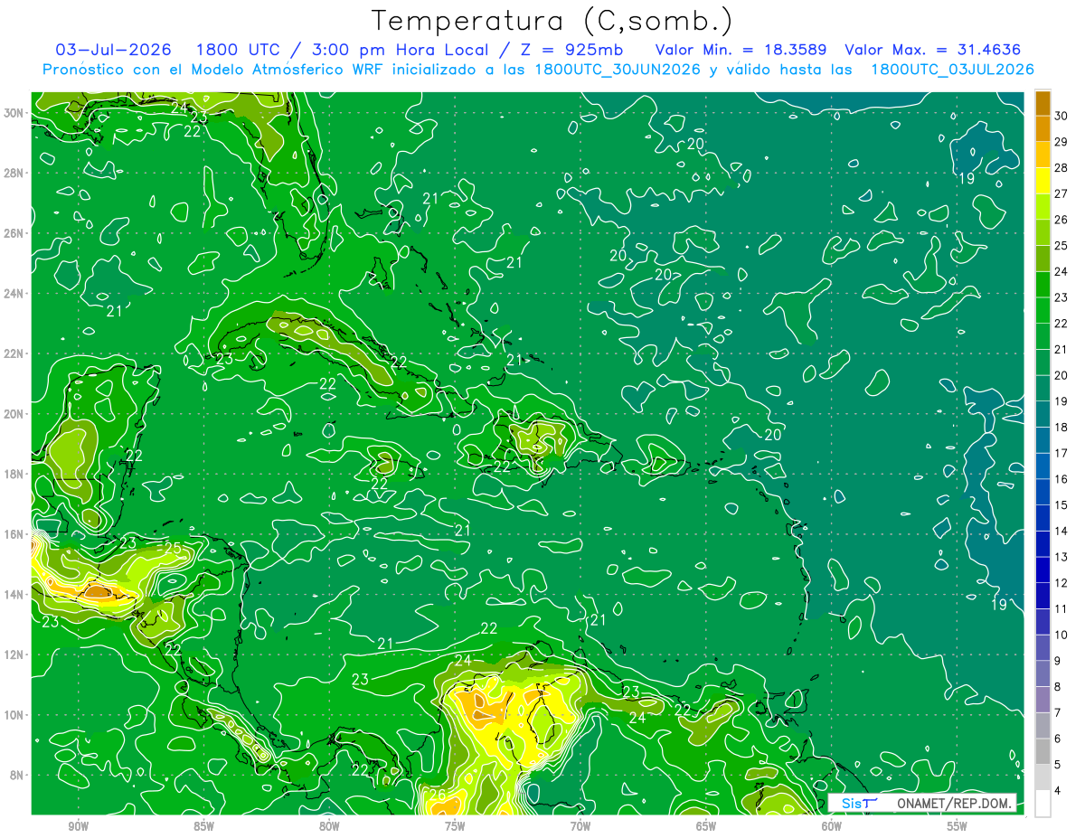The width and height of the screenshot is (1085, 838).
Task: Click the "26" contour label near the map's bottom edge
Action: [438, 795]
